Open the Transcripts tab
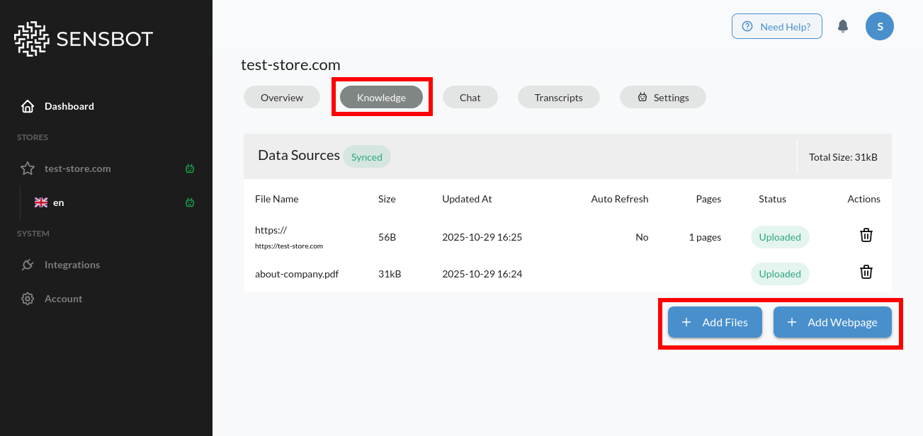The height and width of the screenshot is (436, 923). click(x=558, y=97)
